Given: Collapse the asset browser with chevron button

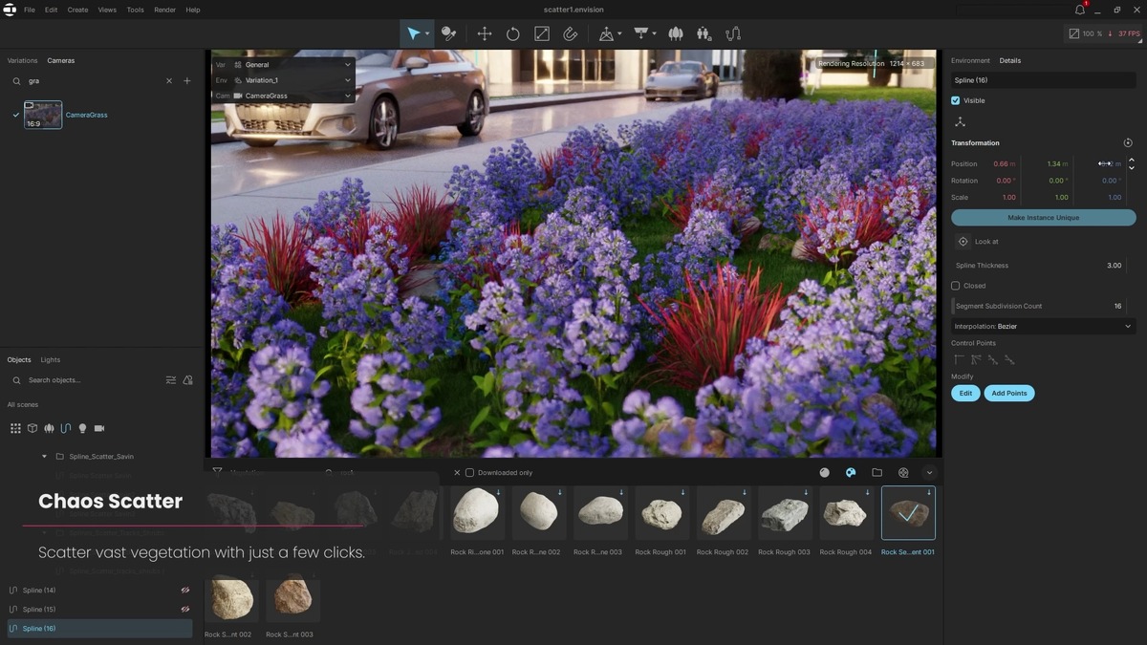Looking at the screenshot, I should pos(929,472).
